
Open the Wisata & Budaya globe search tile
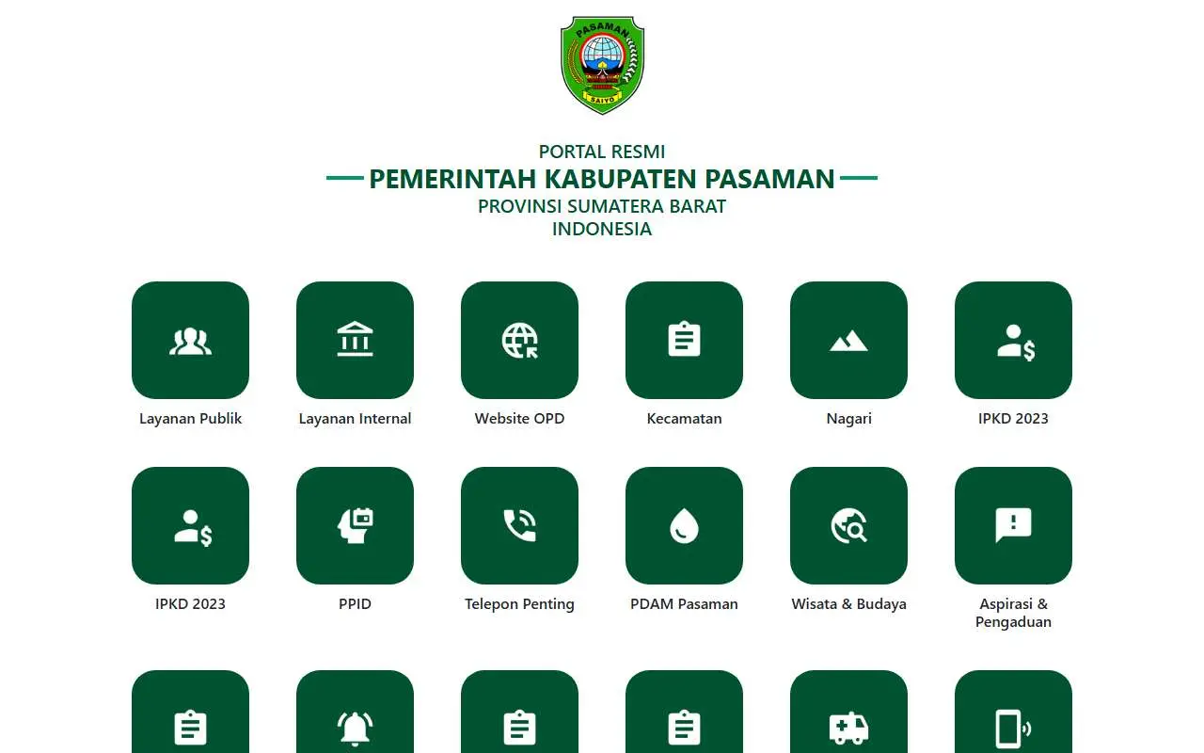click(848, 525)
